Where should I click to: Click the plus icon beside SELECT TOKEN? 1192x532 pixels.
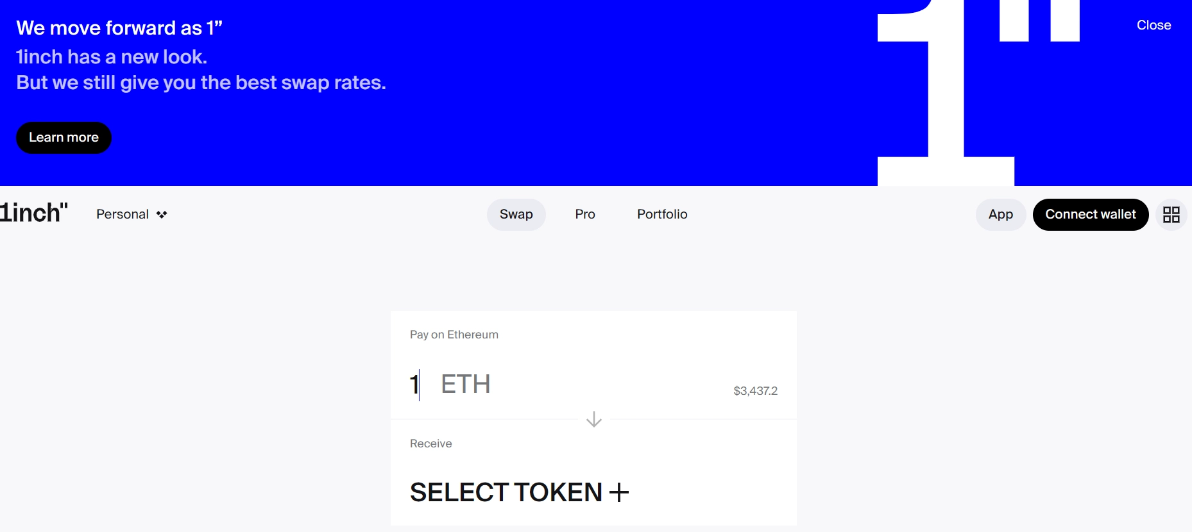(619, 492)
